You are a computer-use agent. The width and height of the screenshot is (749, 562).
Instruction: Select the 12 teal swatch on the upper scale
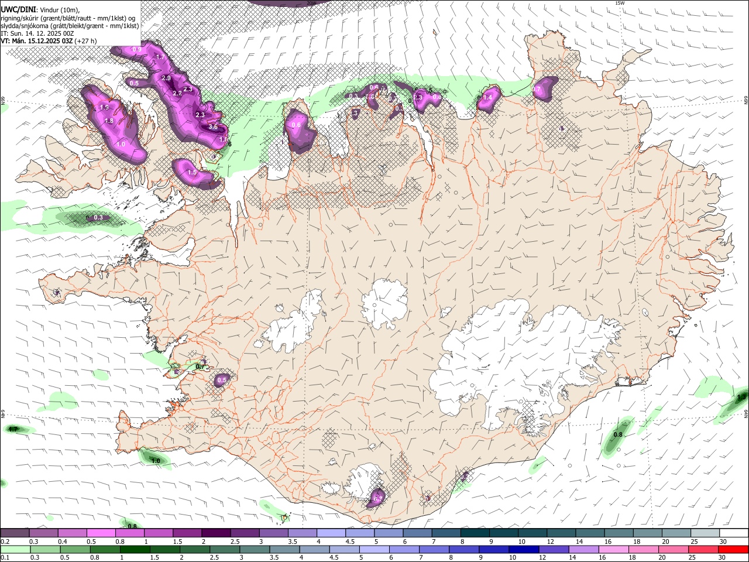[x=561, y=533]
